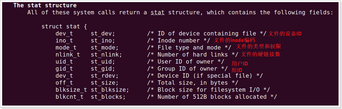This screenshot has height=109, width=342.
Task: Click the red annotation 文件的设备ID
Action: 285,34
